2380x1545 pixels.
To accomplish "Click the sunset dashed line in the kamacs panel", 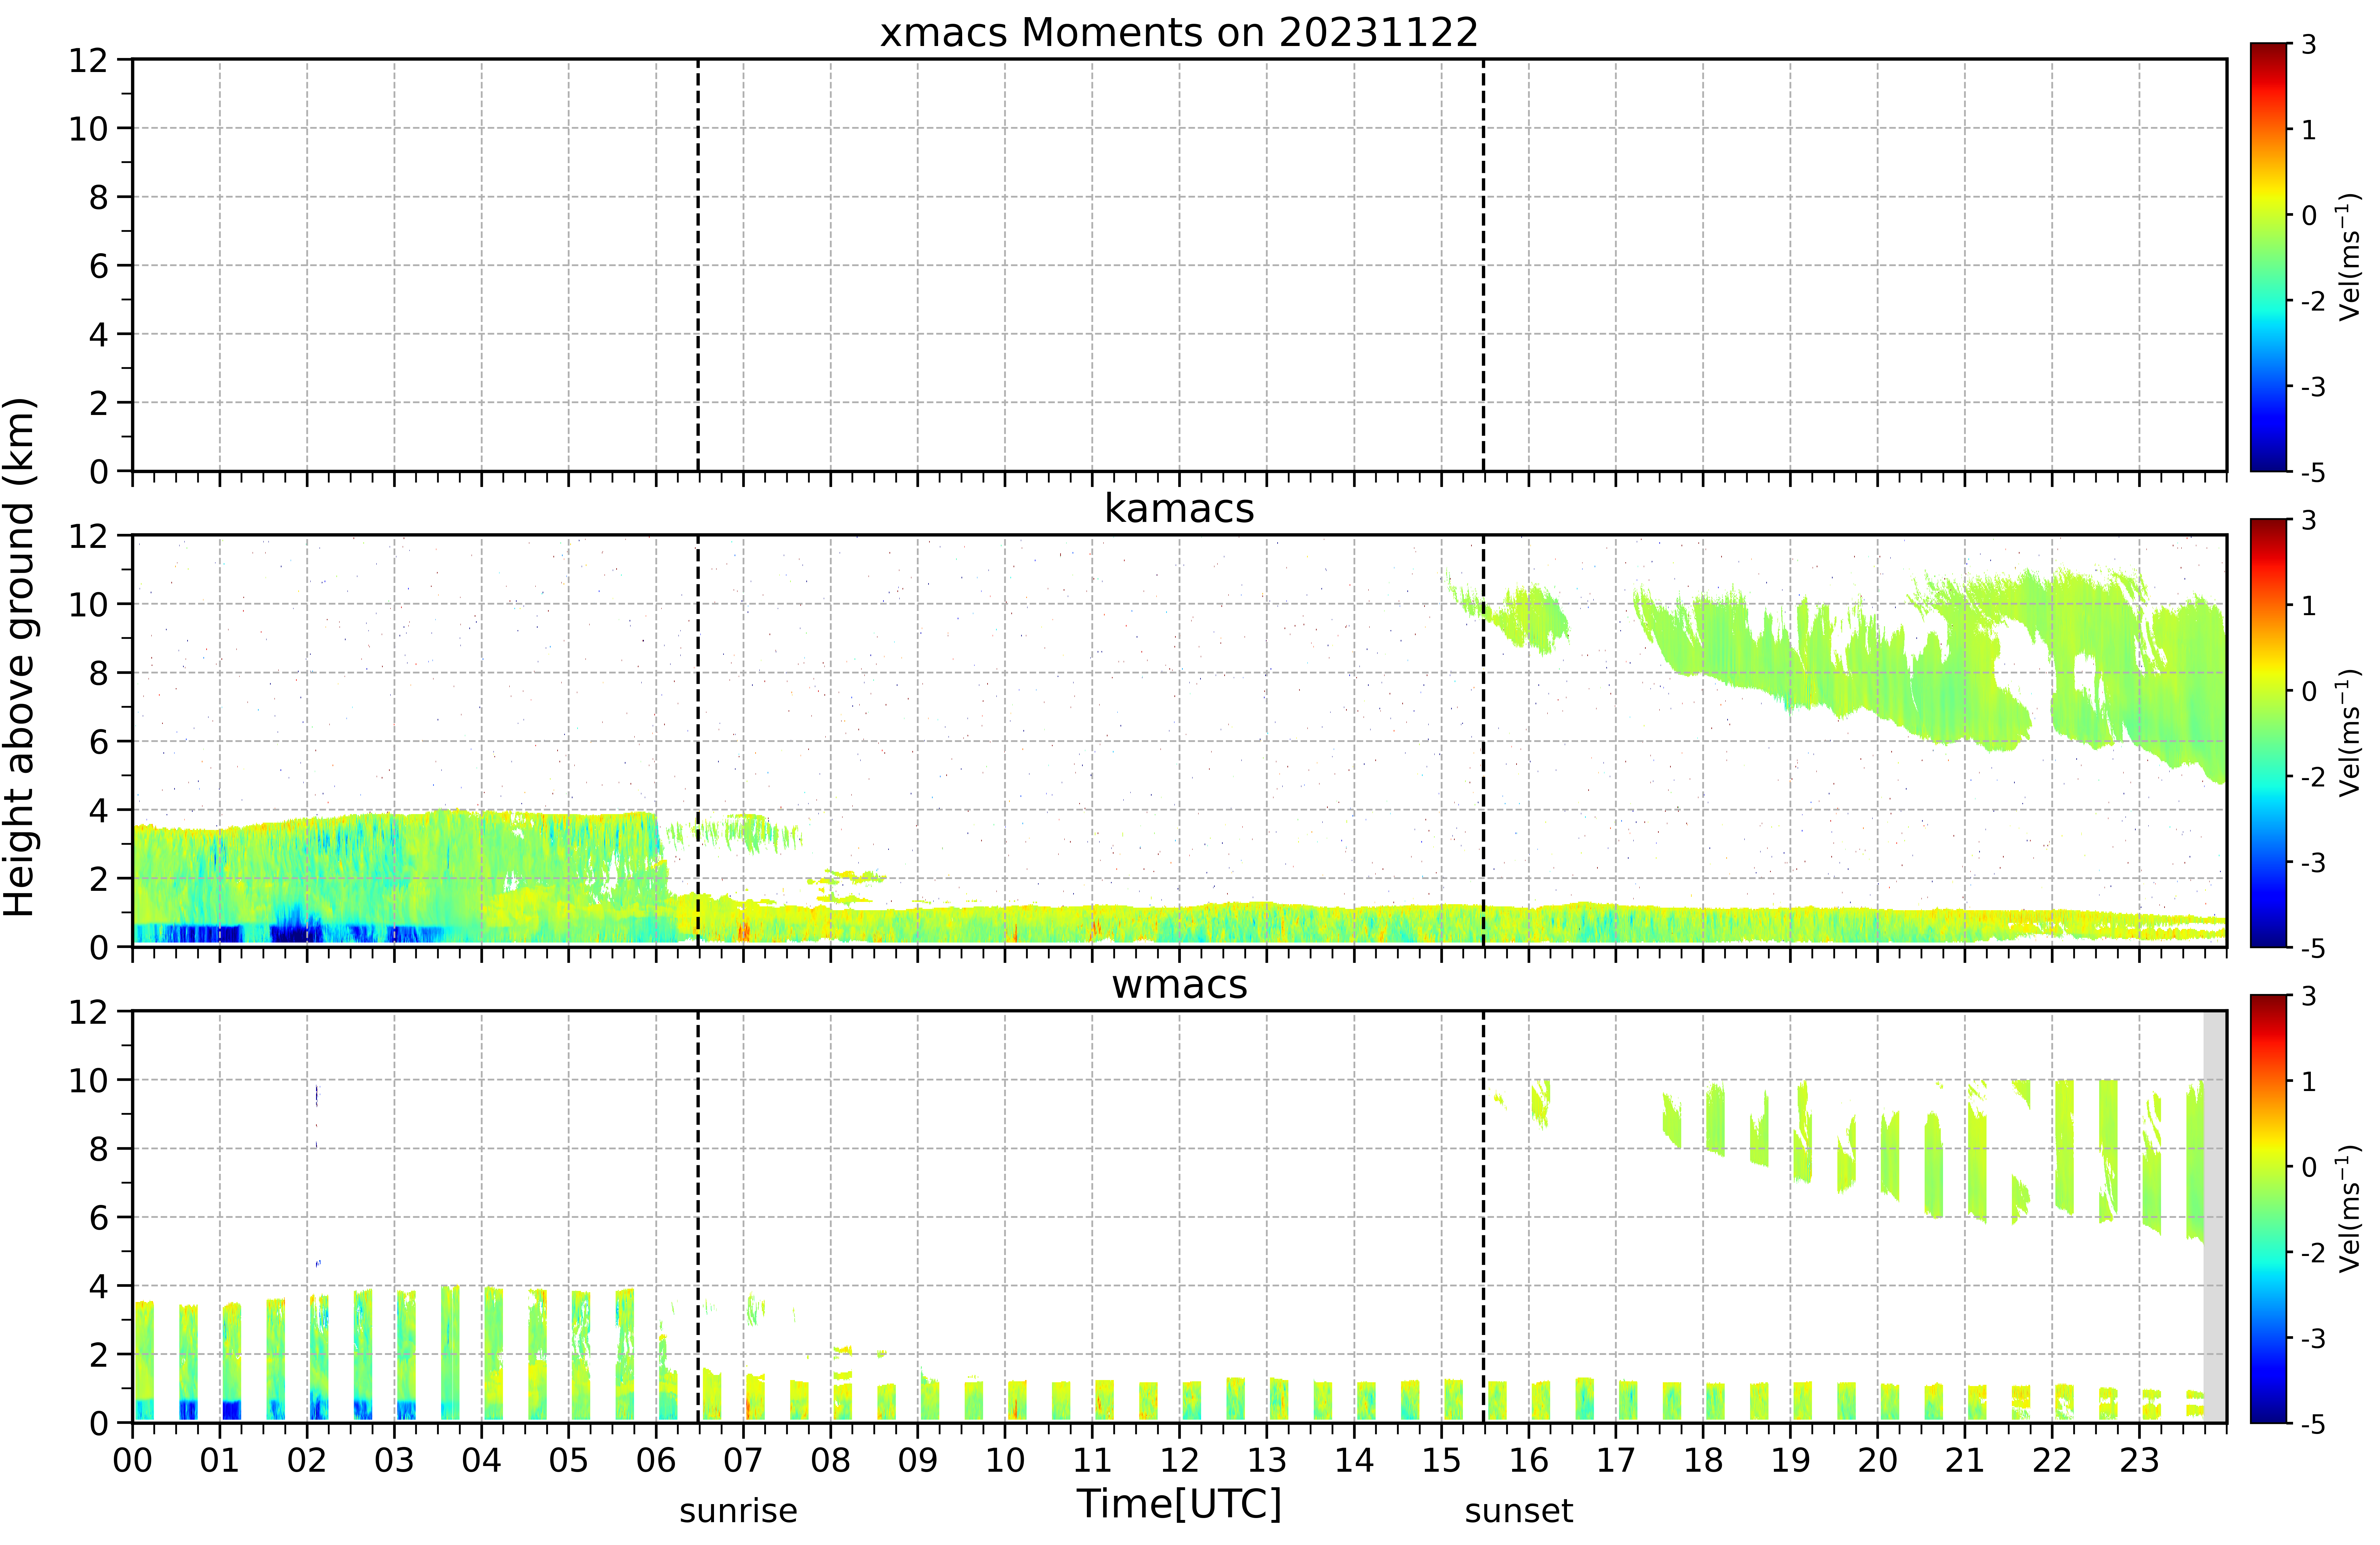I will tap(1483, 741).
